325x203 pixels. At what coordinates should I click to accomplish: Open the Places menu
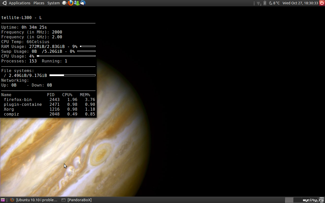coord(39,3)
